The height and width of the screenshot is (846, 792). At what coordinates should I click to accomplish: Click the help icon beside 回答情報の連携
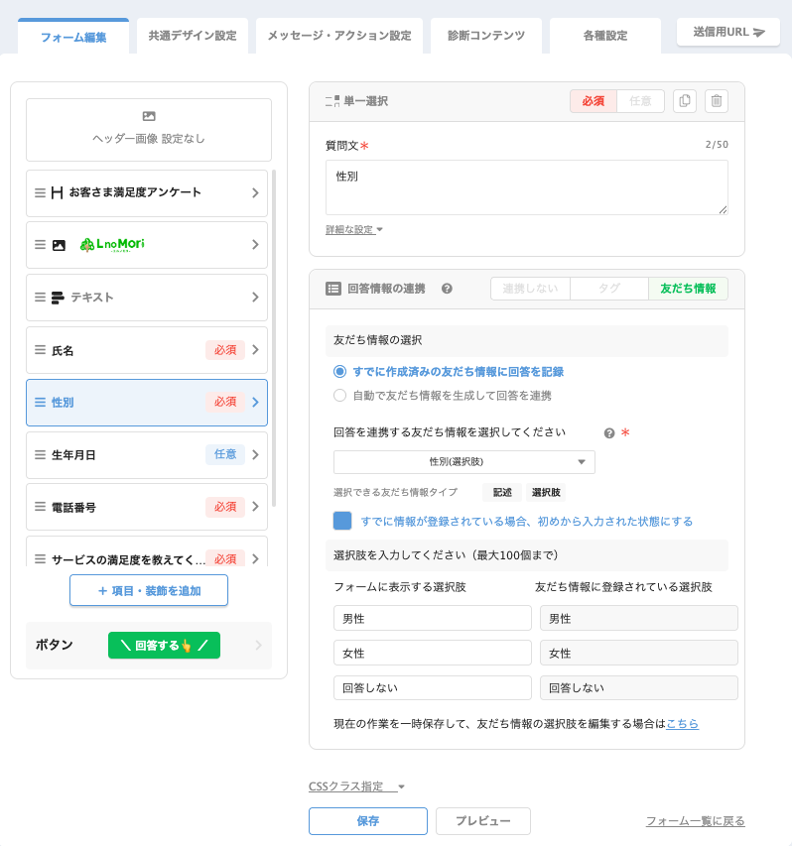[x=447, y=289]
